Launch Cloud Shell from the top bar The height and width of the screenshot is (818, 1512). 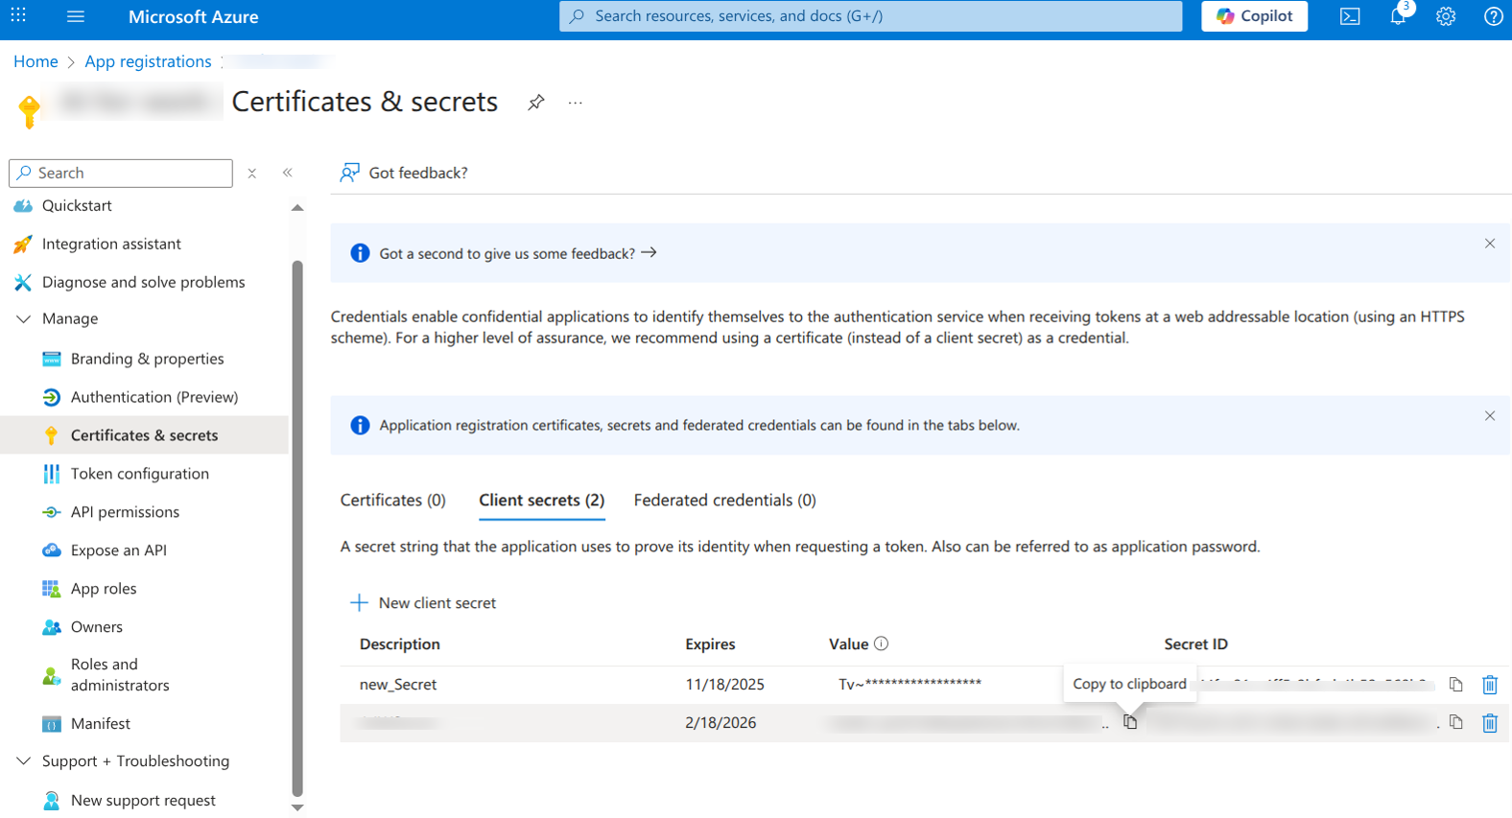point(1350,16)
